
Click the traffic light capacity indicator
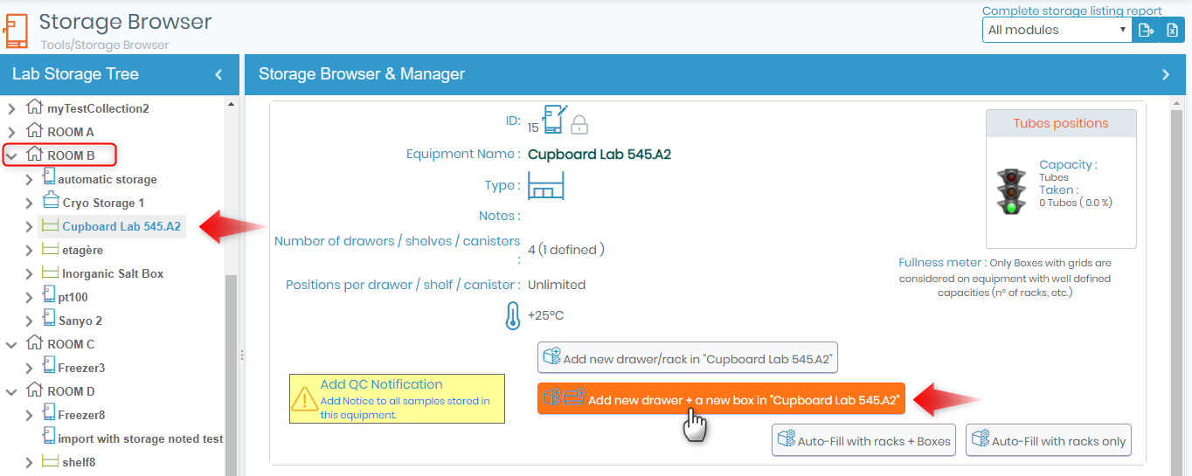pos(1010,191)
